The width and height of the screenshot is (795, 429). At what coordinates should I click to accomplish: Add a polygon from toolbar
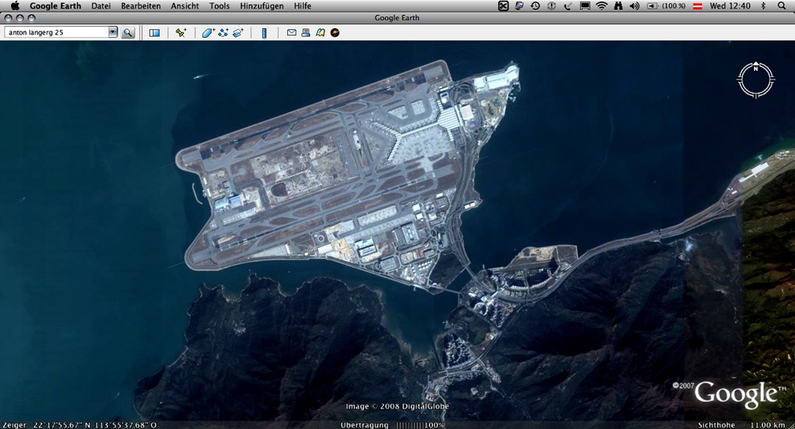click(208, 33)
